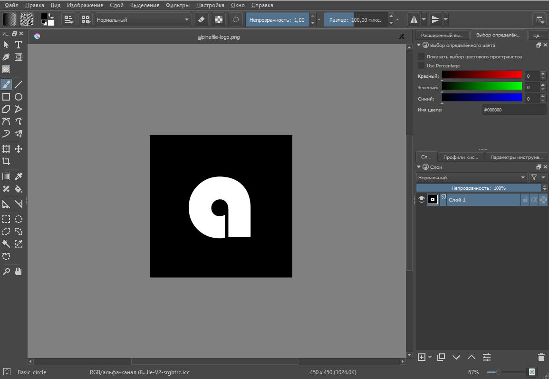The image size is (549, 379).
Task: Toggle visibility eye of Слой 1
Action: click(422, 199)
